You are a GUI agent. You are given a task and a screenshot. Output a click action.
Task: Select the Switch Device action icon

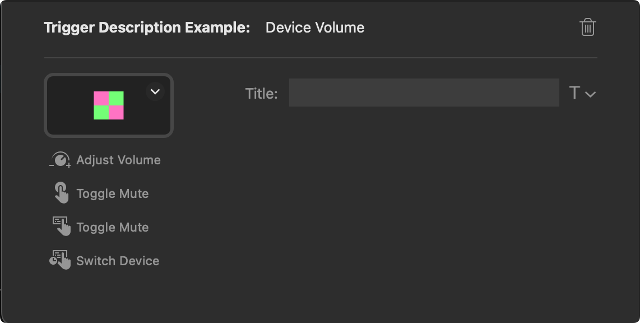(x=62, y=260)
